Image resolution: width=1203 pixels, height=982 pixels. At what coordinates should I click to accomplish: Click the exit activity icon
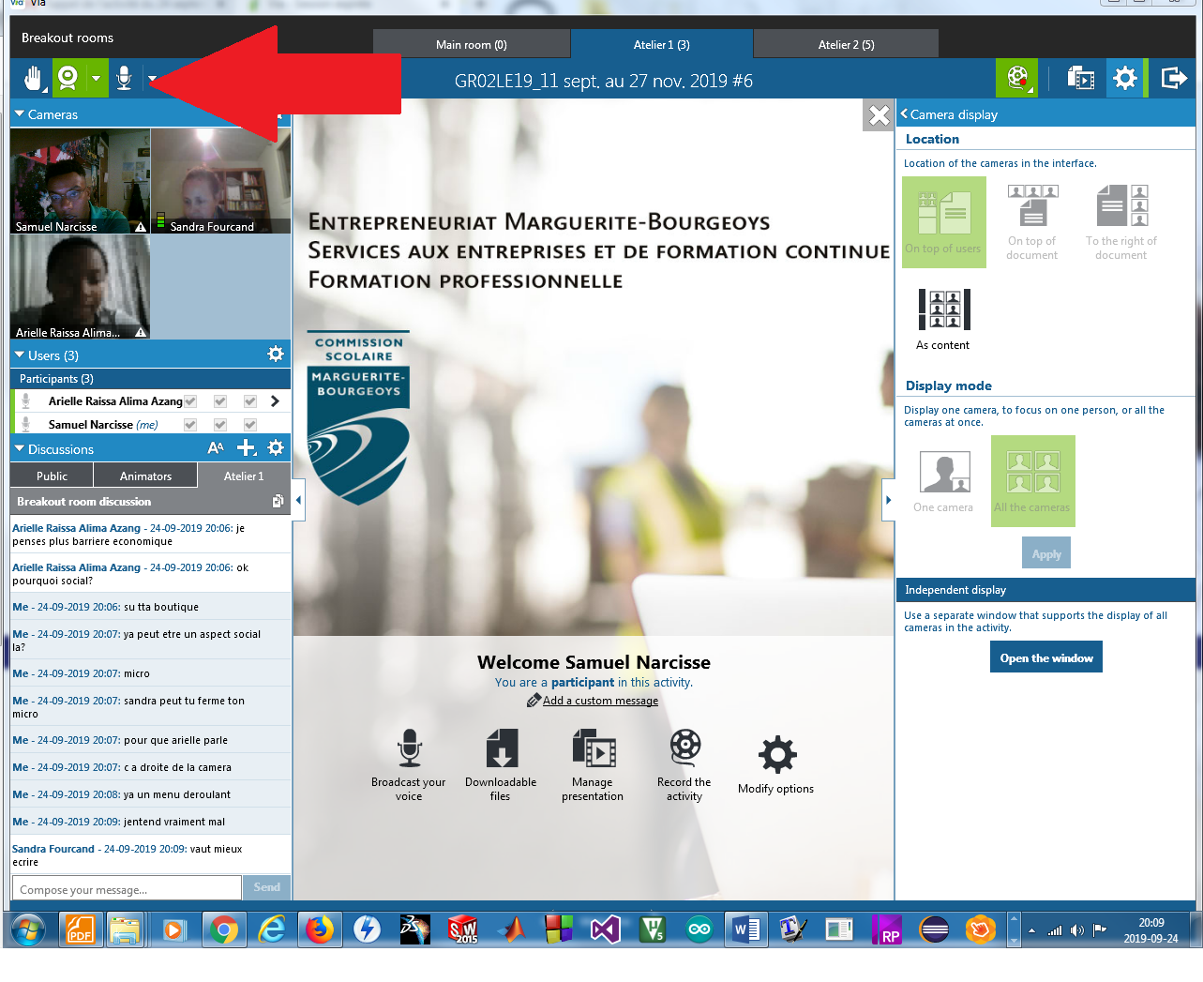click(x=1174, y=78)
